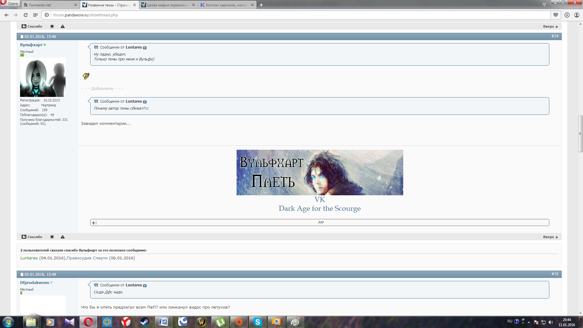583x328 pixels.
Task: Click the reputation star icon in post #14 footer
Action: pyautogui.click(x=52, y=237)
